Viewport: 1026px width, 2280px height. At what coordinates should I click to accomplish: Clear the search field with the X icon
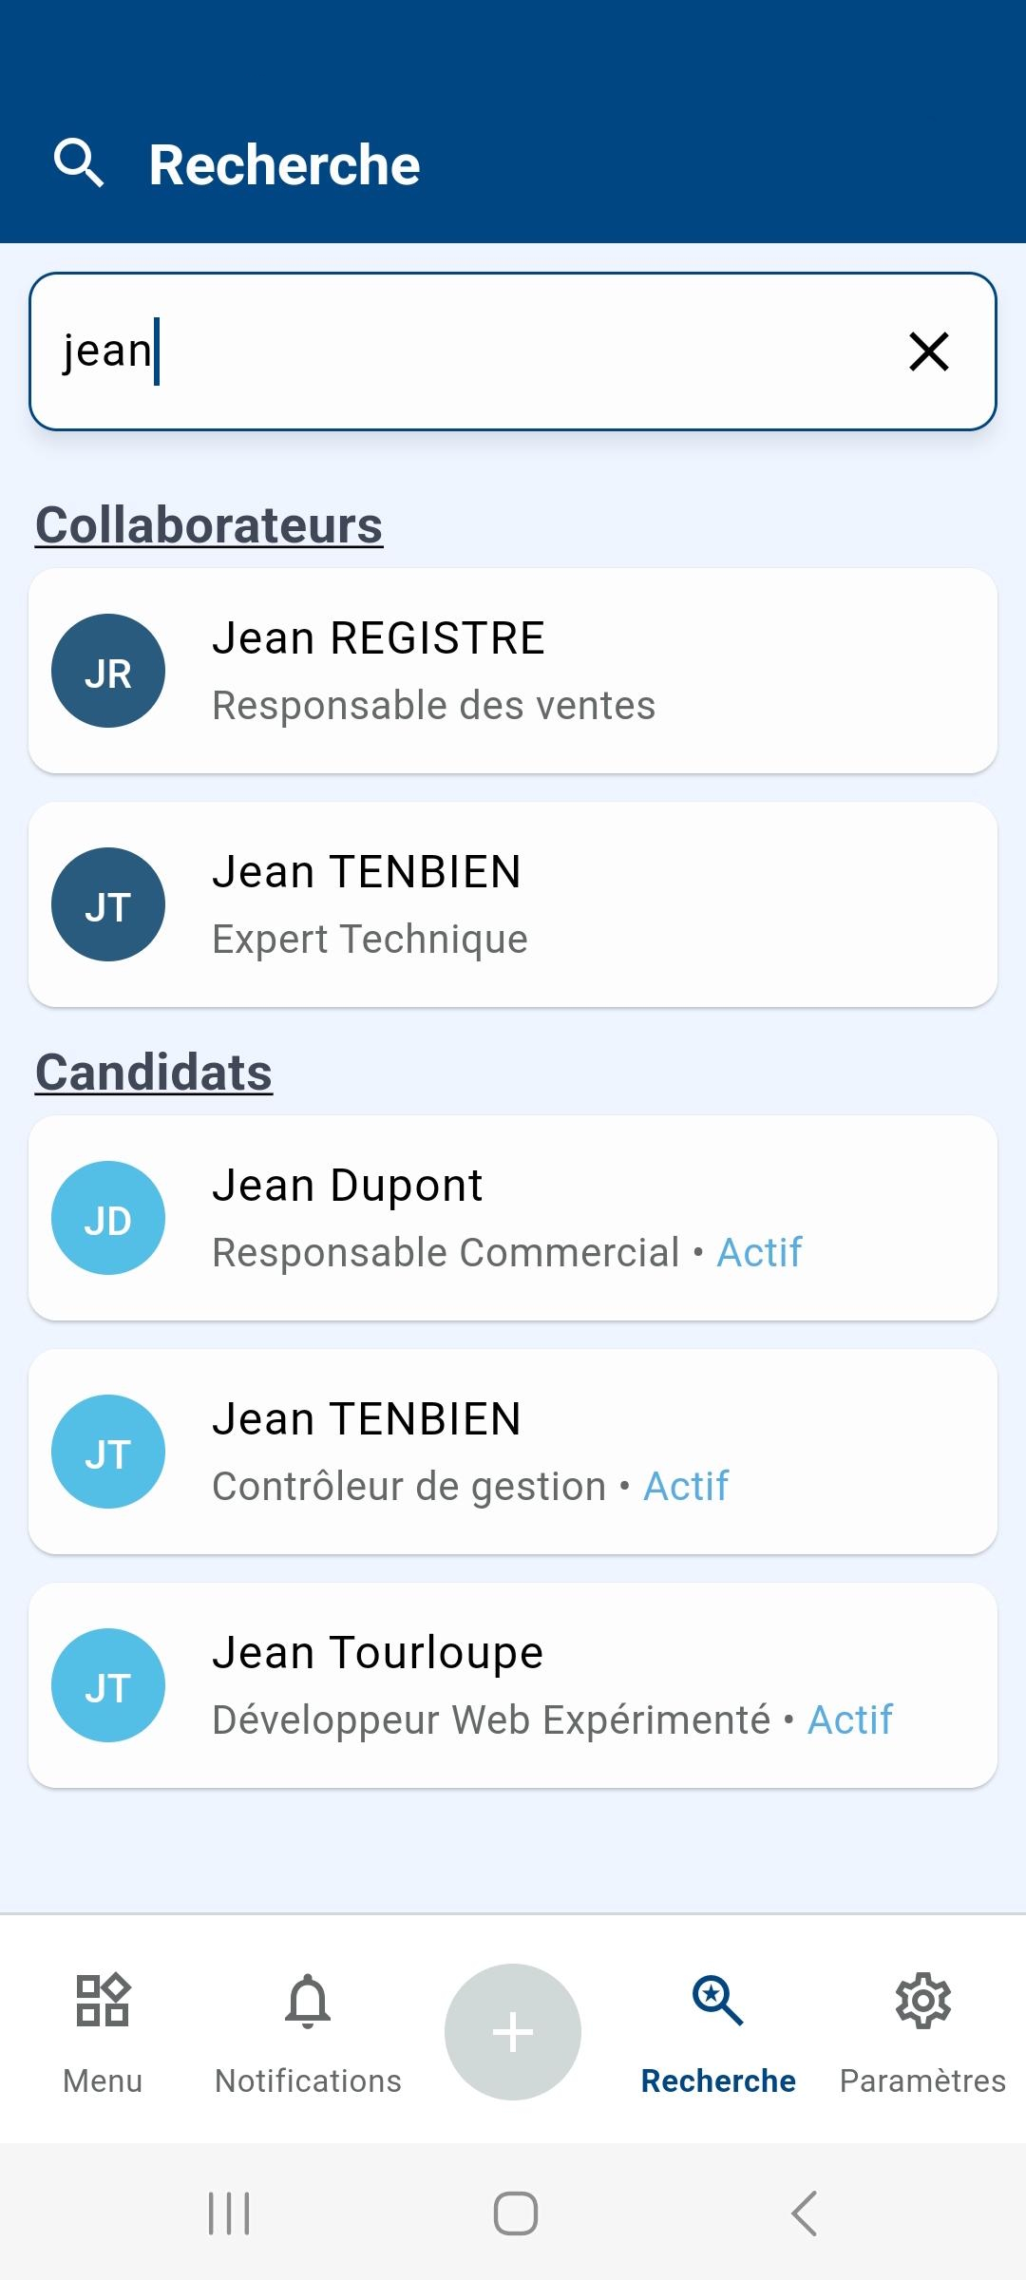coord(928,351)
